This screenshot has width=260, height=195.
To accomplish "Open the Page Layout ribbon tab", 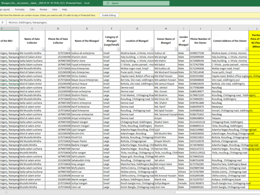I will pyautogui.click(x=5, y=10).
